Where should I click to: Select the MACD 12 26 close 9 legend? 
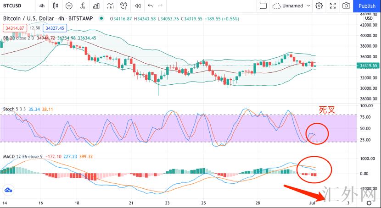coord(22,157)
